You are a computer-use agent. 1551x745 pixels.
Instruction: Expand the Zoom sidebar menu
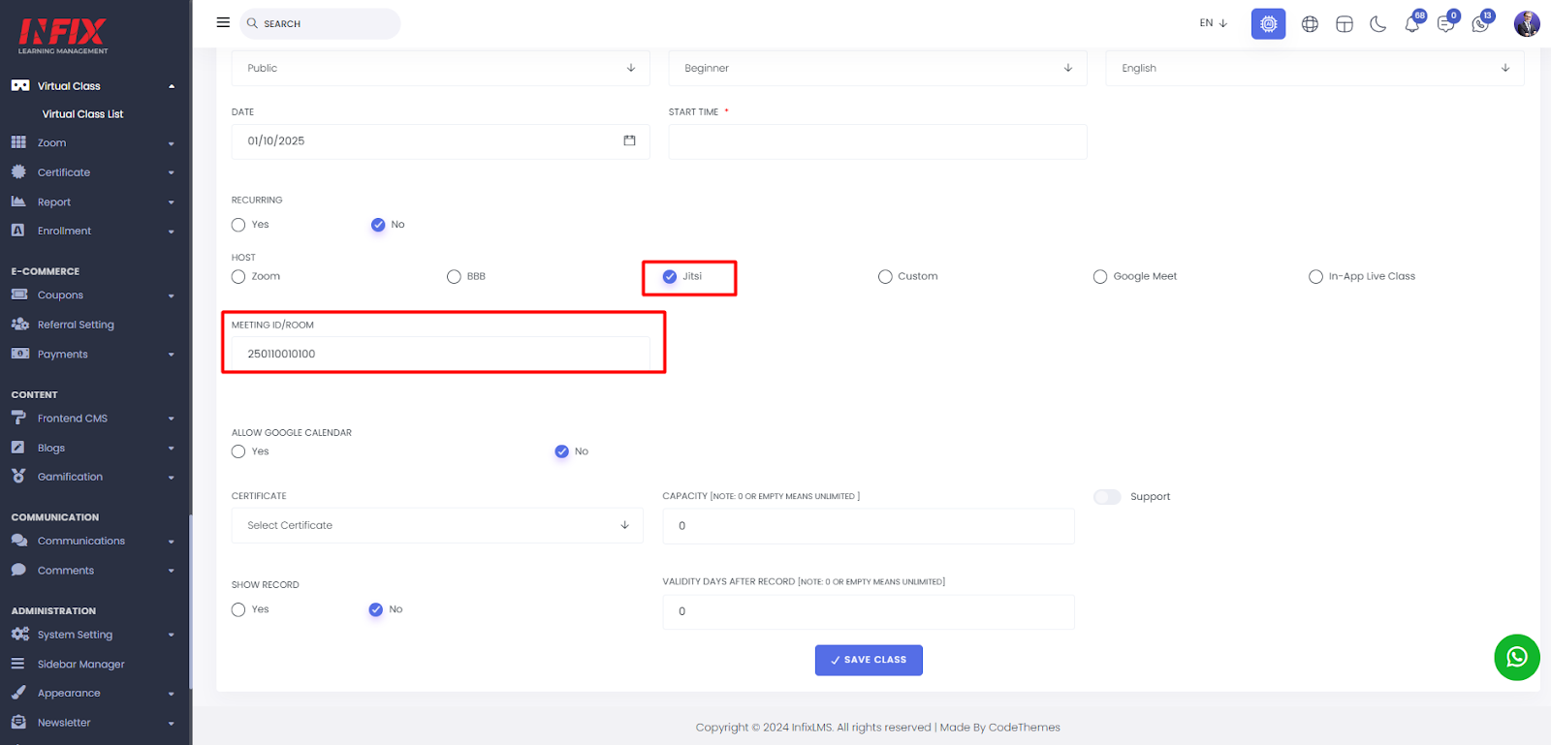coord(172,143)
